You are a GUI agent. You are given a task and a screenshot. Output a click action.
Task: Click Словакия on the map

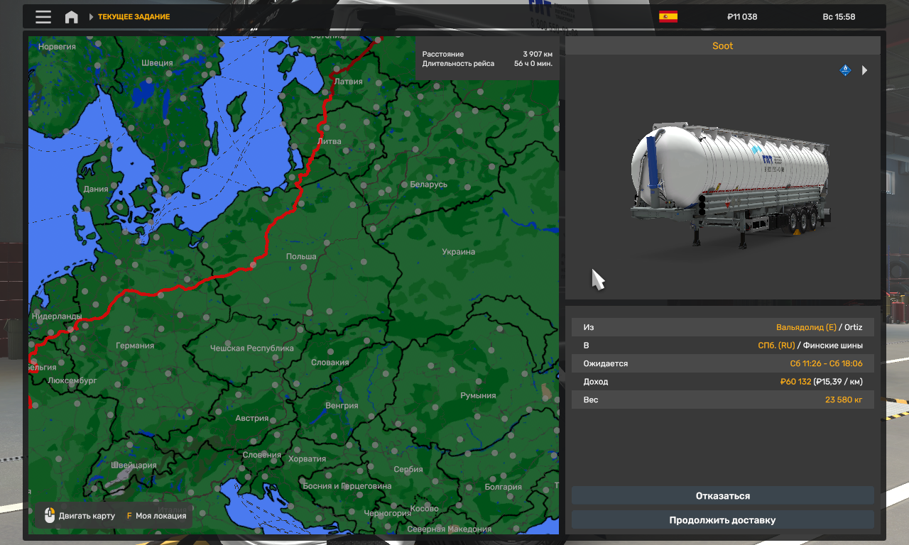point(330,363)
